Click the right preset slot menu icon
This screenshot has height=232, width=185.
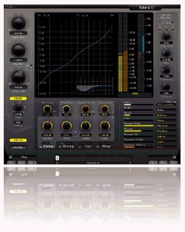coord(174,157)
